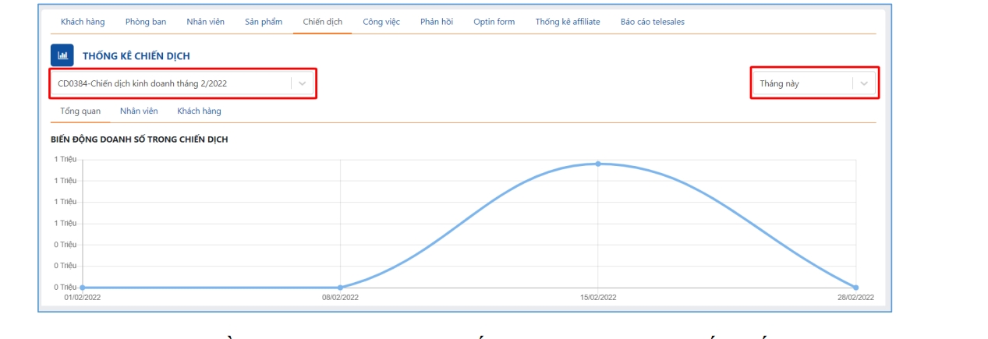Click the 15/02/2022 peak data point
This screenshot has width=988, height=339.
(598, 164)
